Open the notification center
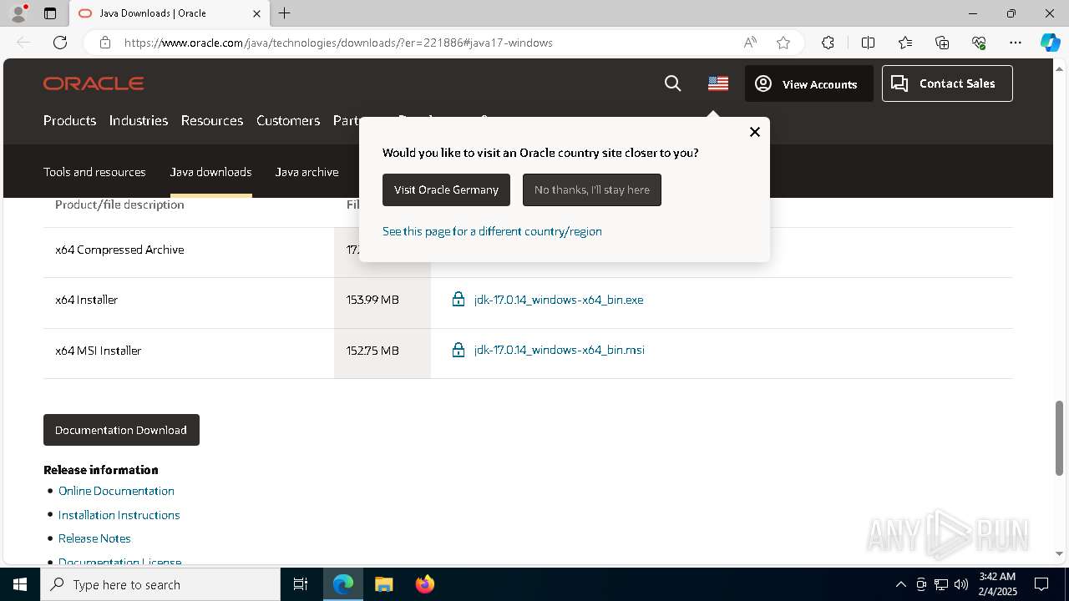Screen dimensions: 1069x601 (1041, 584)
